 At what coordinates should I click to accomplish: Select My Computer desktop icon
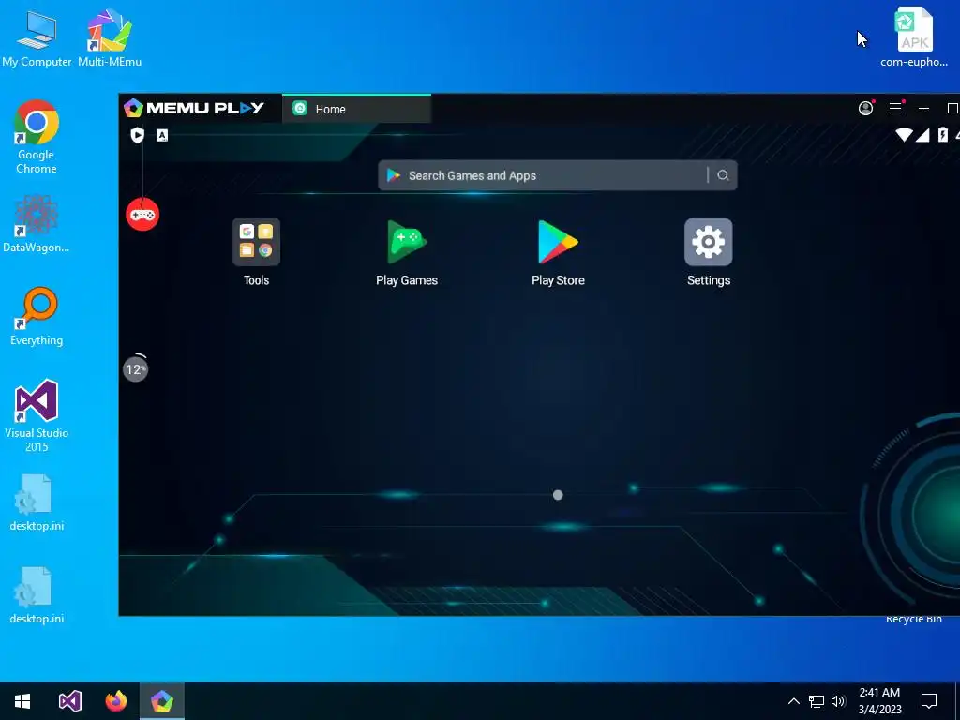coord(37,37)
